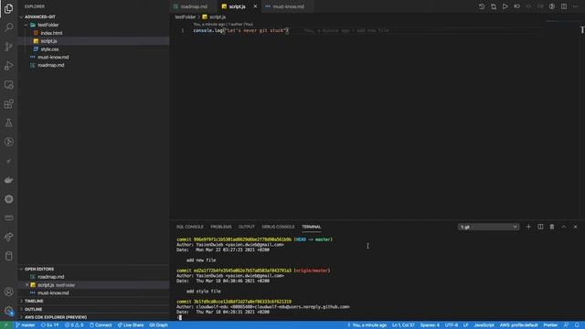Maximize the panel with the up chevron
This screenshot has height=329, width=585.
click(564, 227)
